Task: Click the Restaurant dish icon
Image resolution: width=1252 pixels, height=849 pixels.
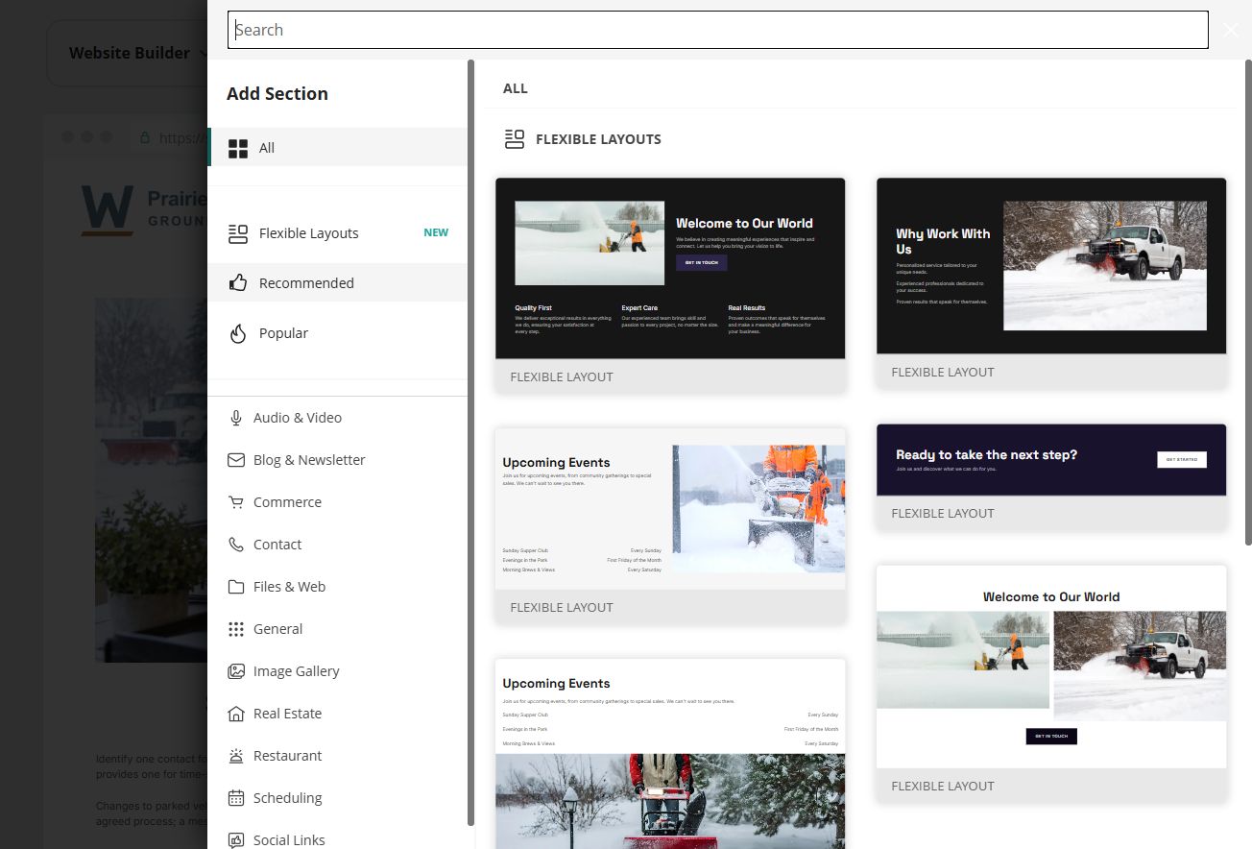Action: click(236, 756)
